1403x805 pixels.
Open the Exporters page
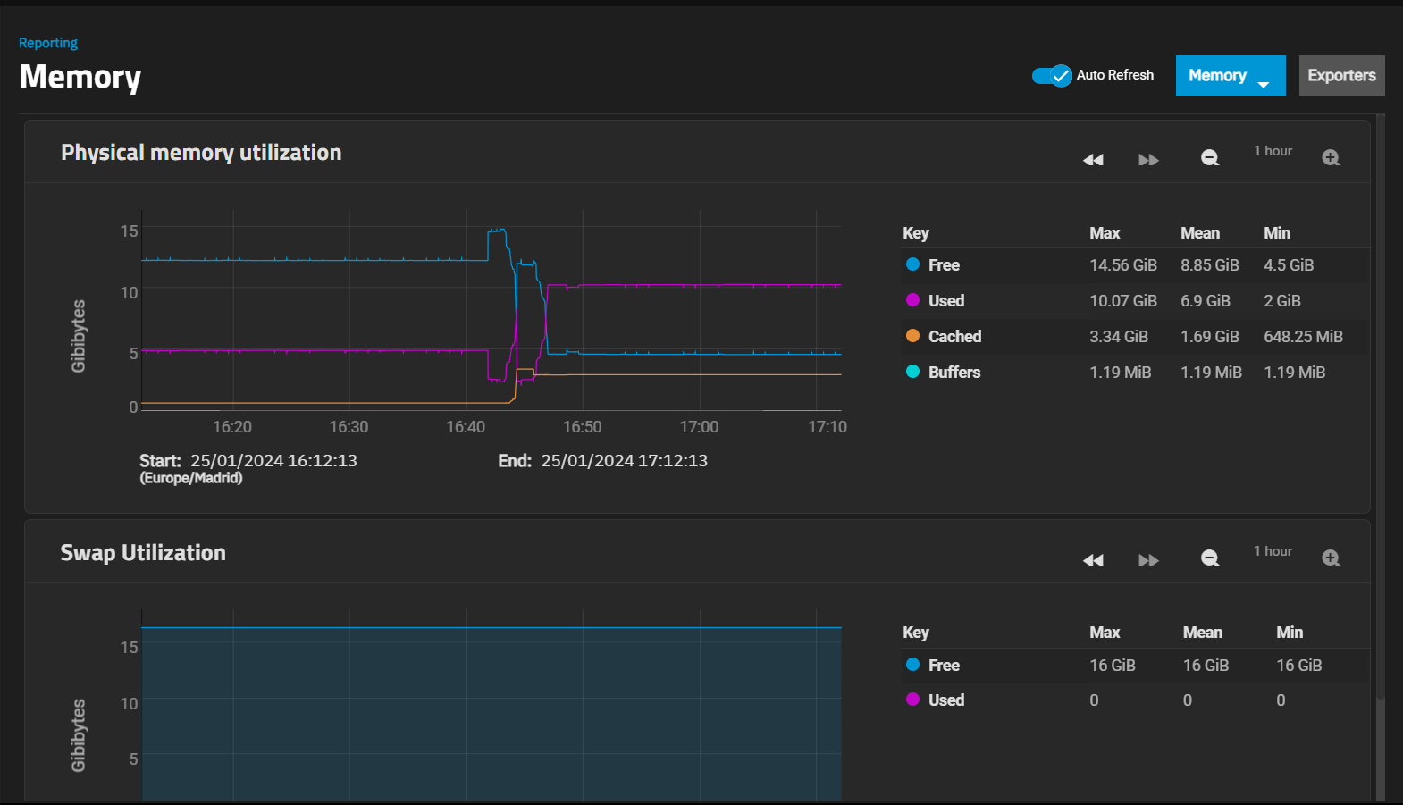pos(1341,75)
